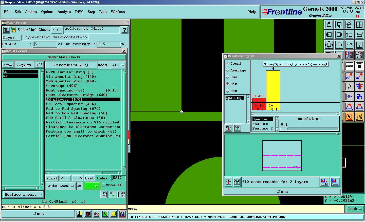Open the Help menu
365x222 pixels.
pos(252,12)
